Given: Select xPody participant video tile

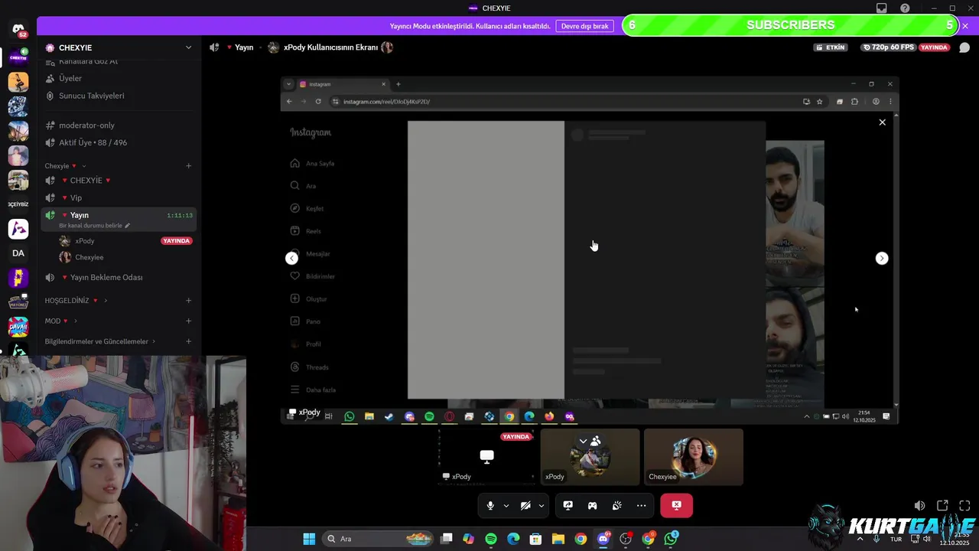Looking at the screenshot, I should 590,457.
